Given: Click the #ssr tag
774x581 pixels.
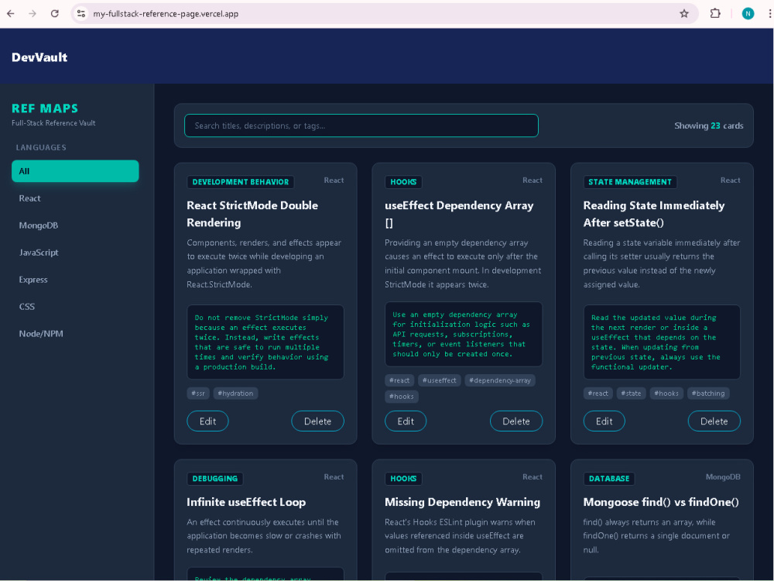Looking at the screenshot, I should (x=198, y=394).
